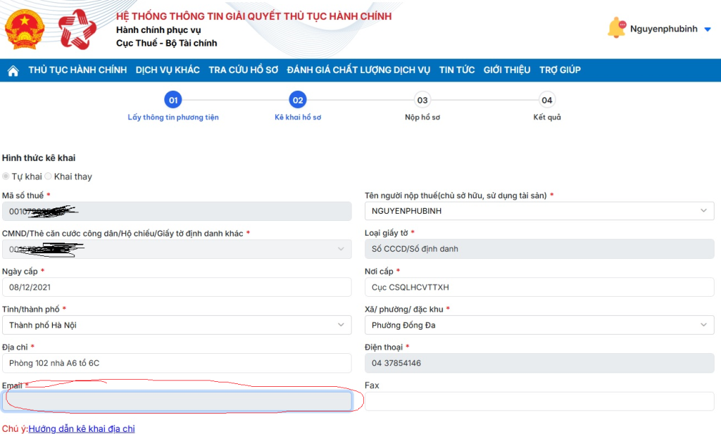Screen dimensions: 721x434
Task: Open the Tỉnh/thành phố dropdown
Action: [177, 325]
